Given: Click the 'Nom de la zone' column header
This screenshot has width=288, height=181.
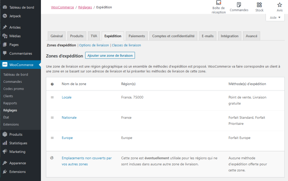Looking at the screenshot, I should (x=74, y=84).
